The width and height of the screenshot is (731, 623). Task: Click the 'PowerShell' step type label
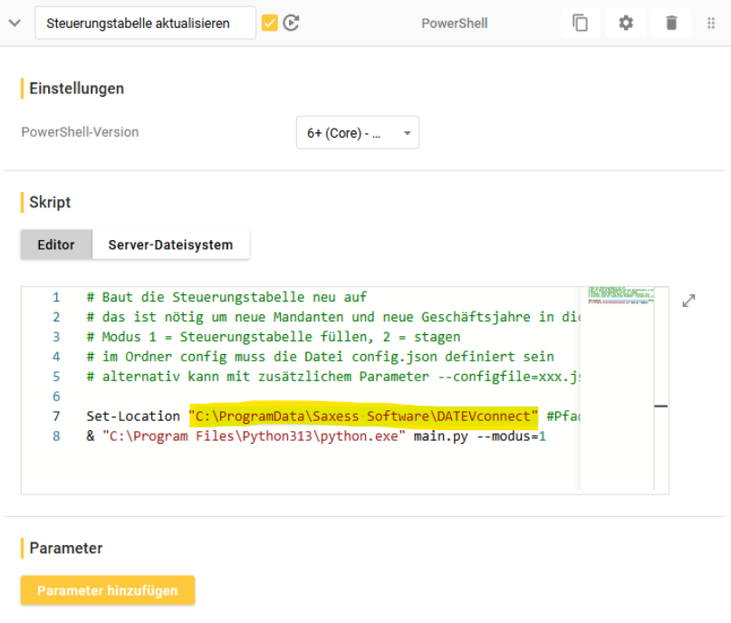[454, 24]
